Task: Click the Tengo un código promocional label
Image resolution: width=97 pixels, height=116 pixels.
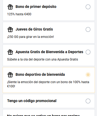Action: click(32, 101)
